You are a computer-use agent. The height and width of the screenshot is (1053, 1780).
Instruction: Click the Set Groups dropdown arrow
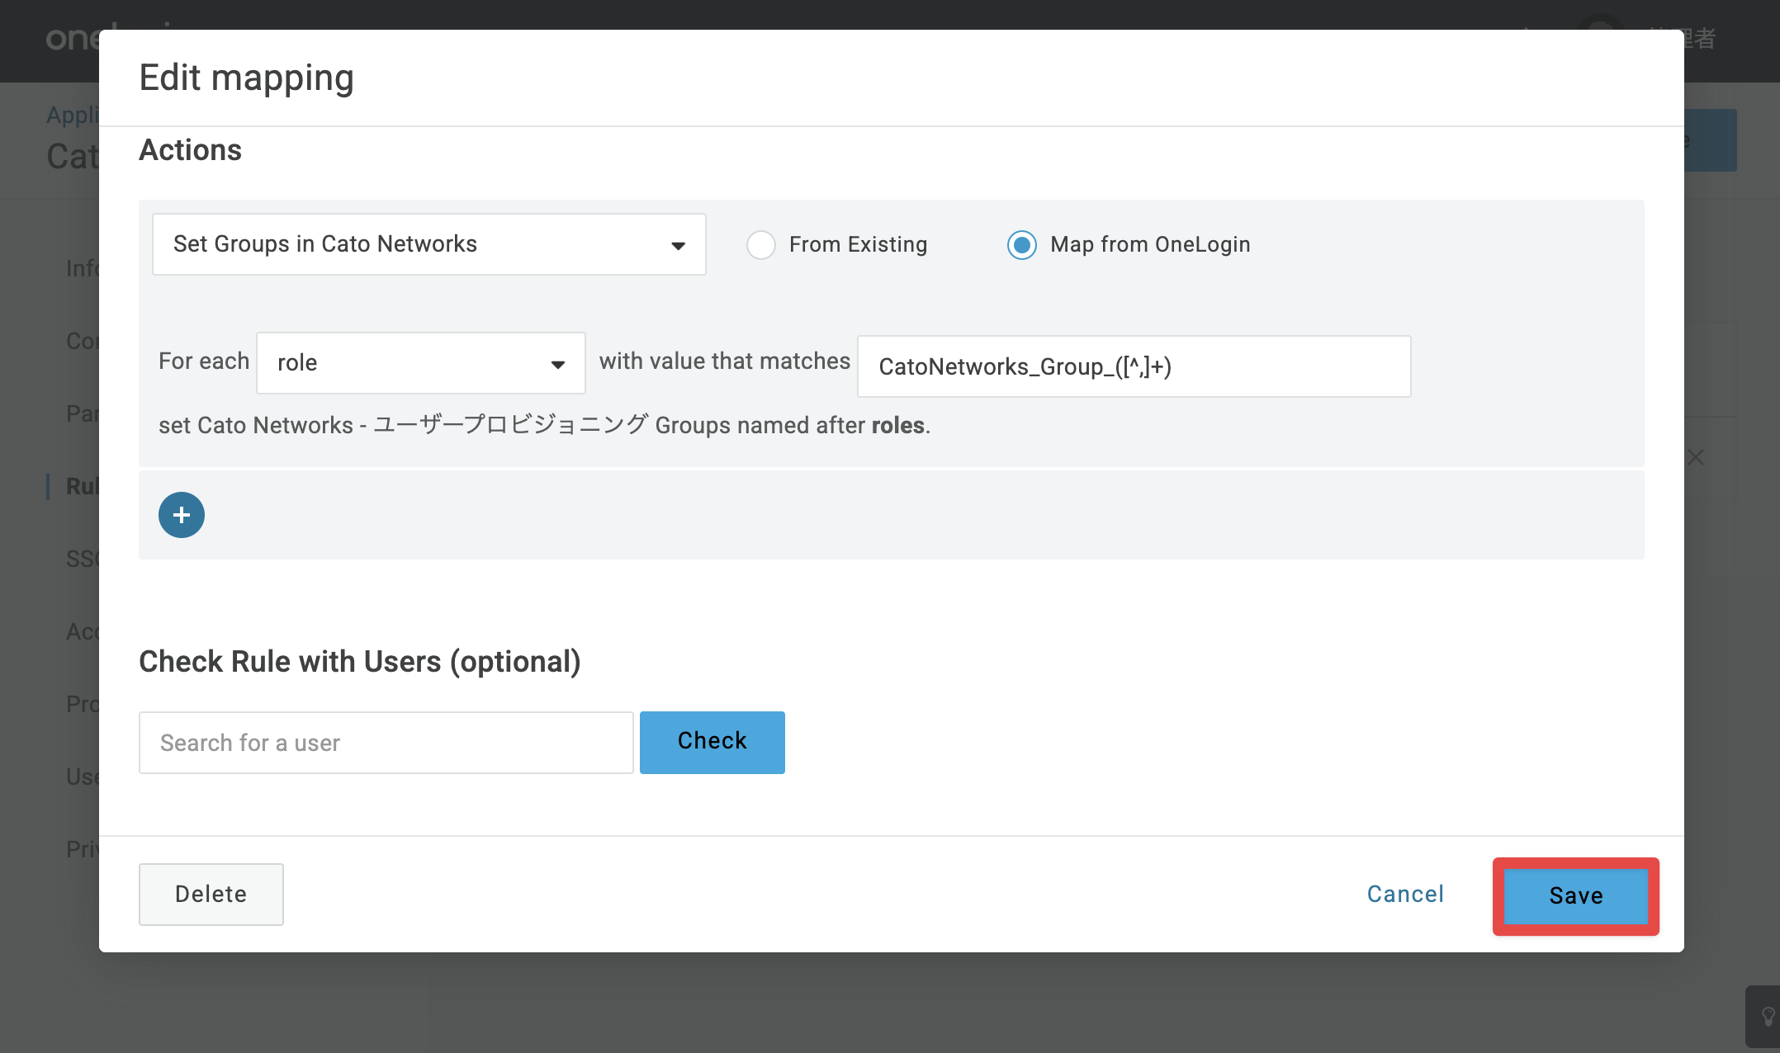click(x=678, y=245)
